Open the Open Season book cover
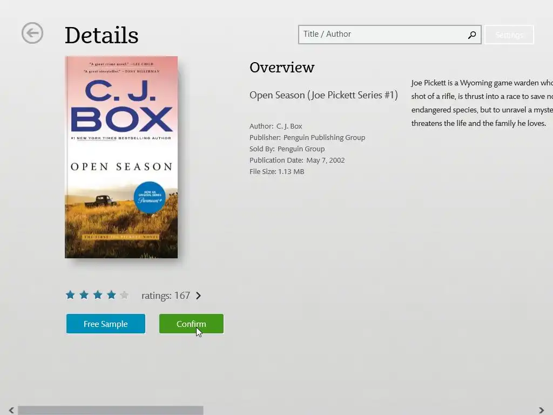Viewport: 553px width, 415px height. [x=122, y=157]
